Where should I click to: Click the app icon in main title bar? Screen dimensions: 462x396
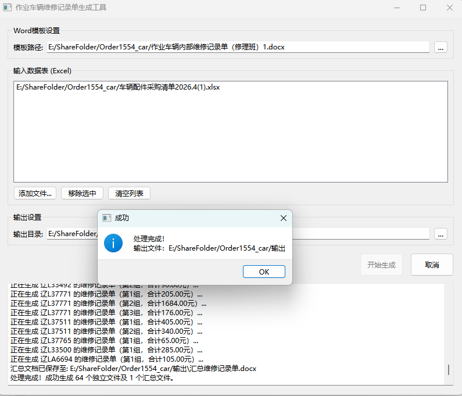7,8
